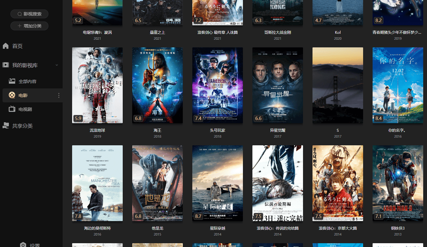
Task: Click the folder icon beside 全部内容
Action: pyautogui.click(x=12, y=81)
